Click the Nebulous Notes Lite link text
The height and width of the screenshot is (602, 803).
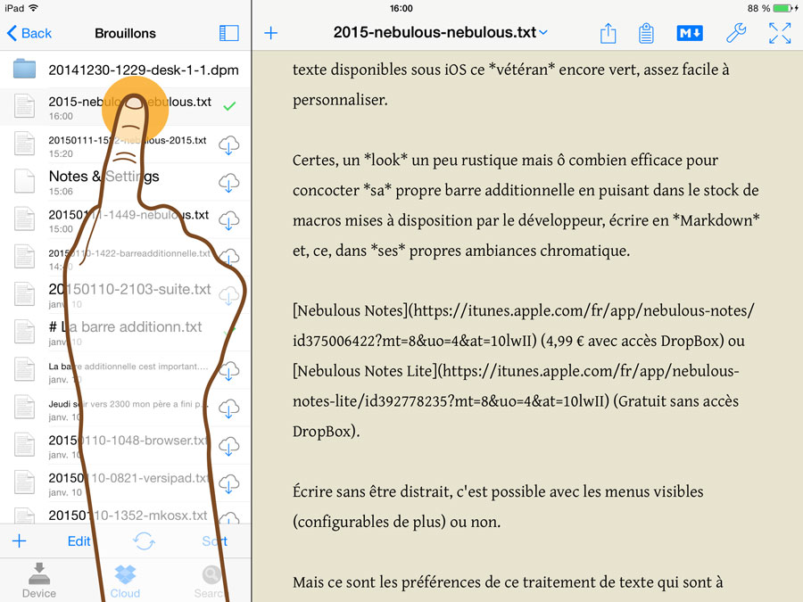pyautogui.click(x=365, y=371)
